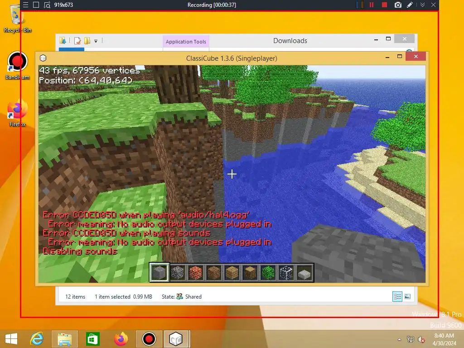Click Downloads window folder icon in title bar
Image resolution: width=464 pixels, height=348 pixels.
(63, 40)
